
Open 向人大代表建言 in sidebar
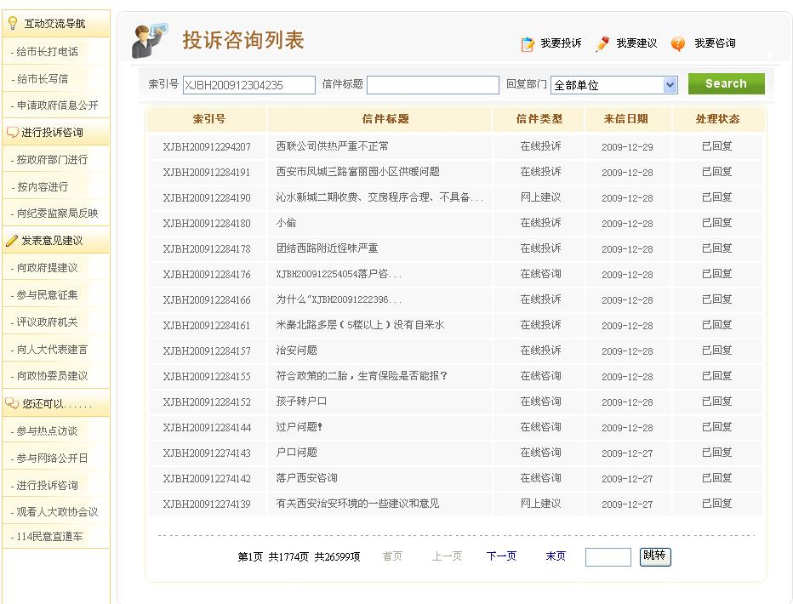[x=52, y=350]
